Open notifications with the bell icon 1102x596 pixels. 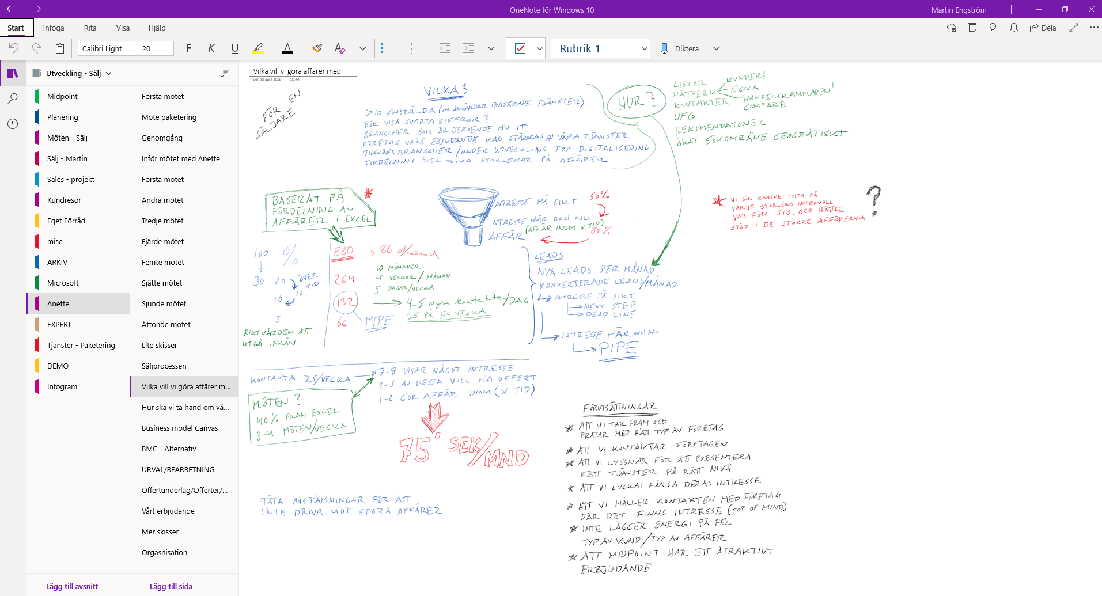pyautogui.click(x=1013, y=28)
